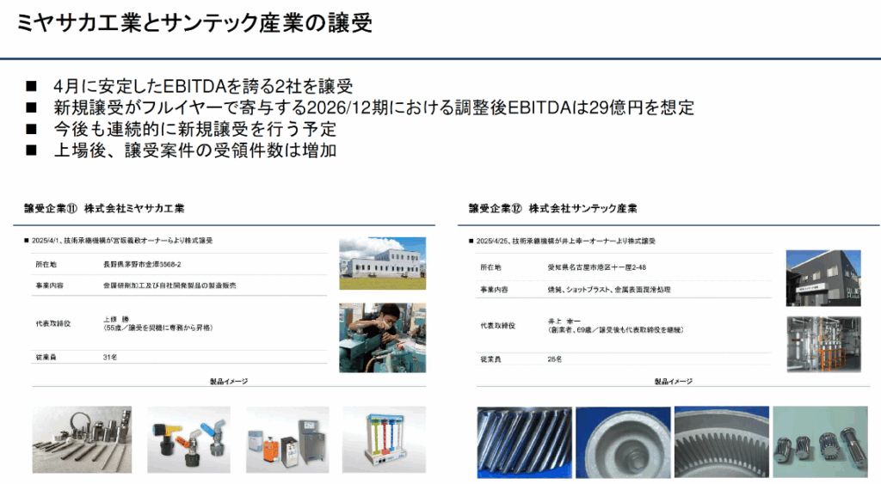Click the 製品イメージ label under サンテック産業

click(x=673, y=381)
